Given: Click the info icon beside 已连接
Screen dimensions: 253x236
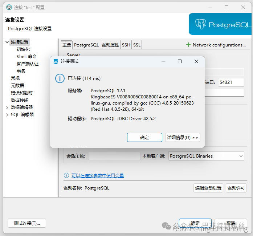Looking at the screenshot, I should click(x=60, y=78).
